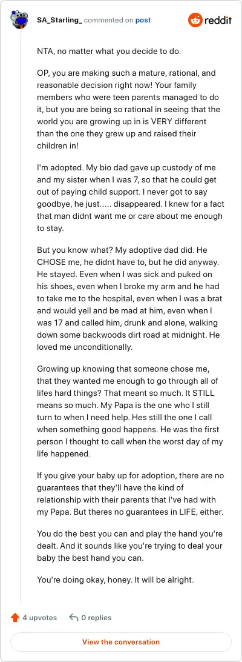Screen dimensions: 242x662
Task: Click the orange upvote arrow icon
Action: [x=15, y=618]
